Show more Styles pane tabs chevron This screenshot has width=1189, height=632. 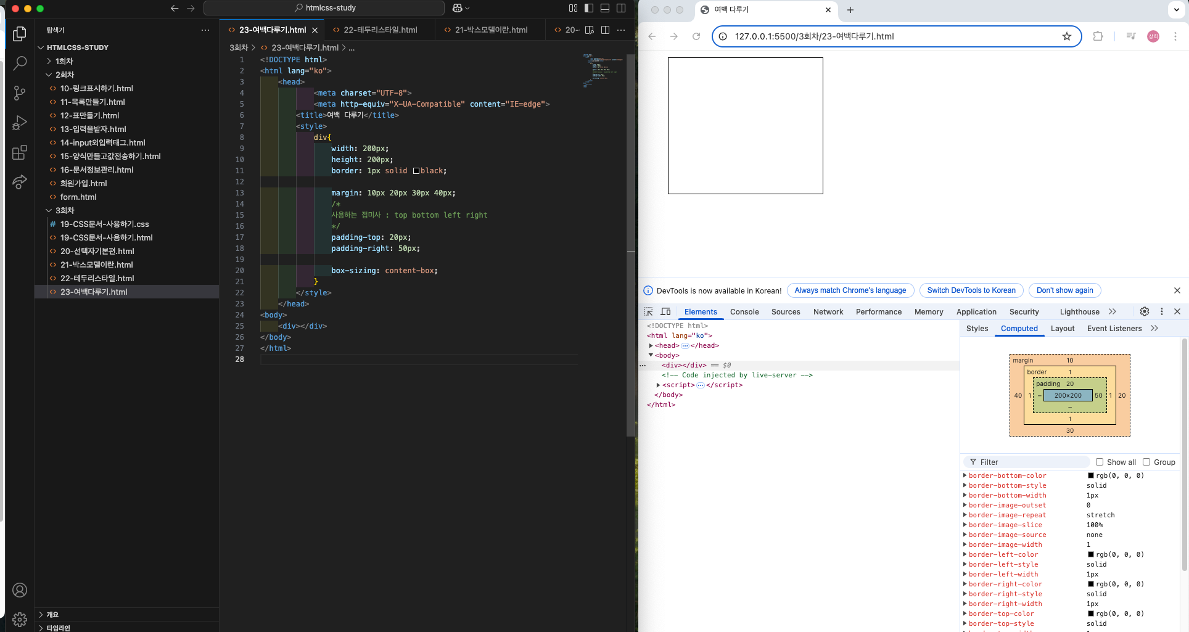(x=1154, y=329)
